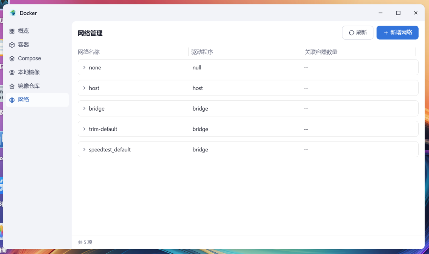The width and height of the screenshot is (429, 254).
Task: Click the 镜像仓库 house icon in sidebar
Action: coord(12,86)
